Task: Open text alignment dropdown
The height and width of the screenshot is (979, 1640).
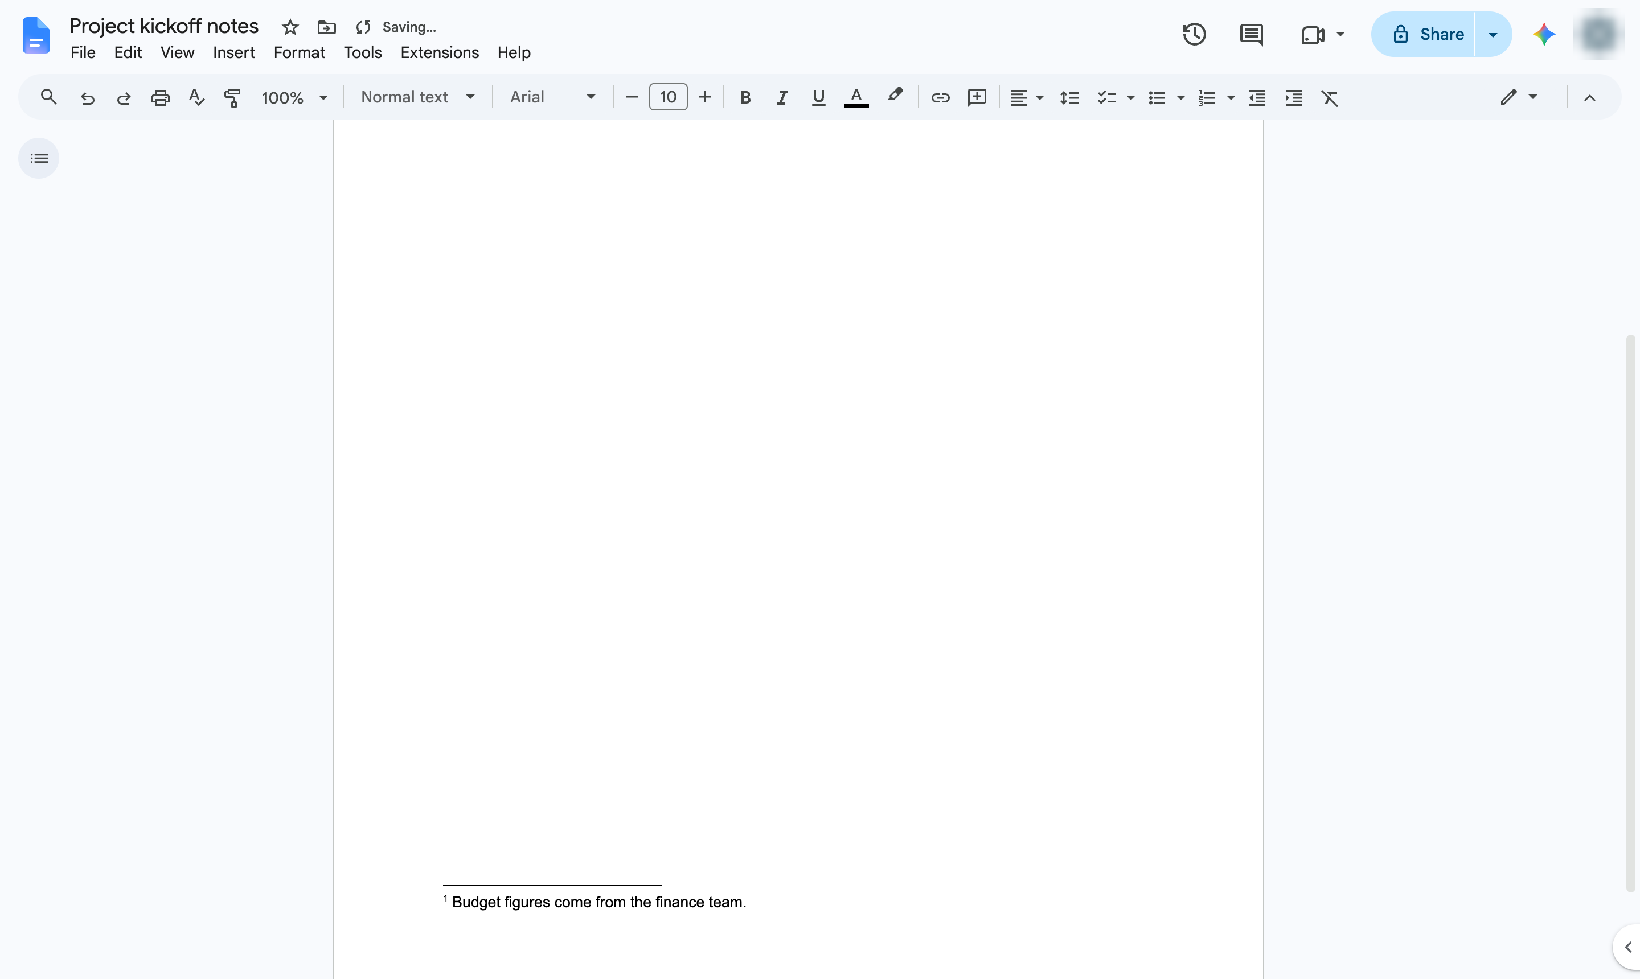Action: tap(1026, 98)
